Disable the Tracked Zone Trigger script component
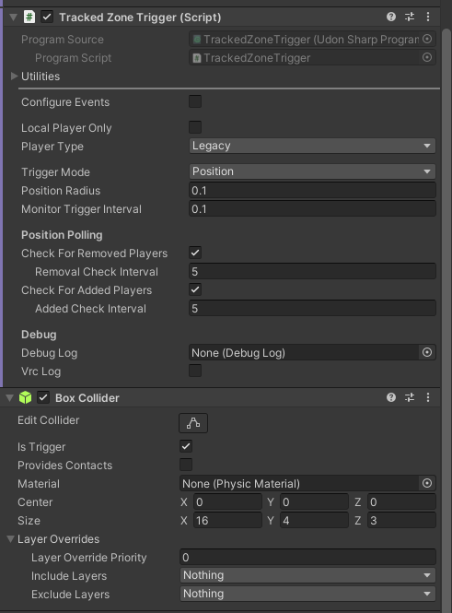The width and height of the screenshot is (452, 613). [x=47, y=17]
